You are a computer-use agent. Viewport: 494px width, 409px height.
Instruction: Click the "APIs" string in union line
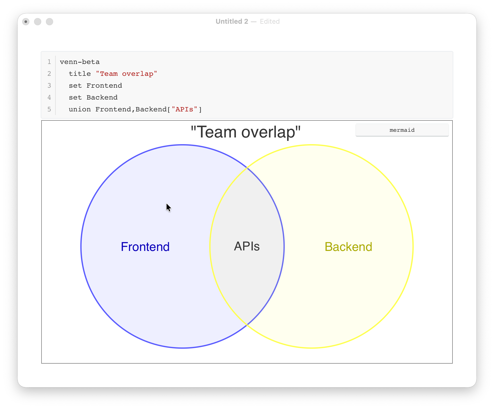184,109
